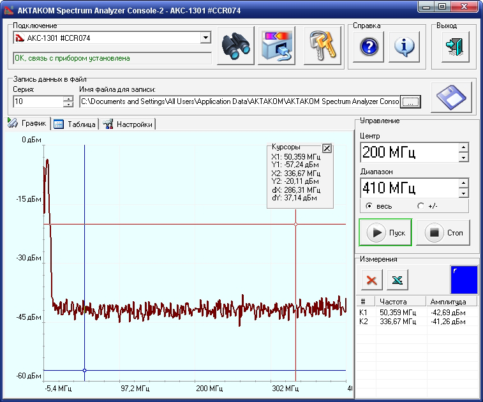Click the dY: 37,14 дБм readout
Image resolution: width=483 pixels, height=402 pixels.
(294, 198)
